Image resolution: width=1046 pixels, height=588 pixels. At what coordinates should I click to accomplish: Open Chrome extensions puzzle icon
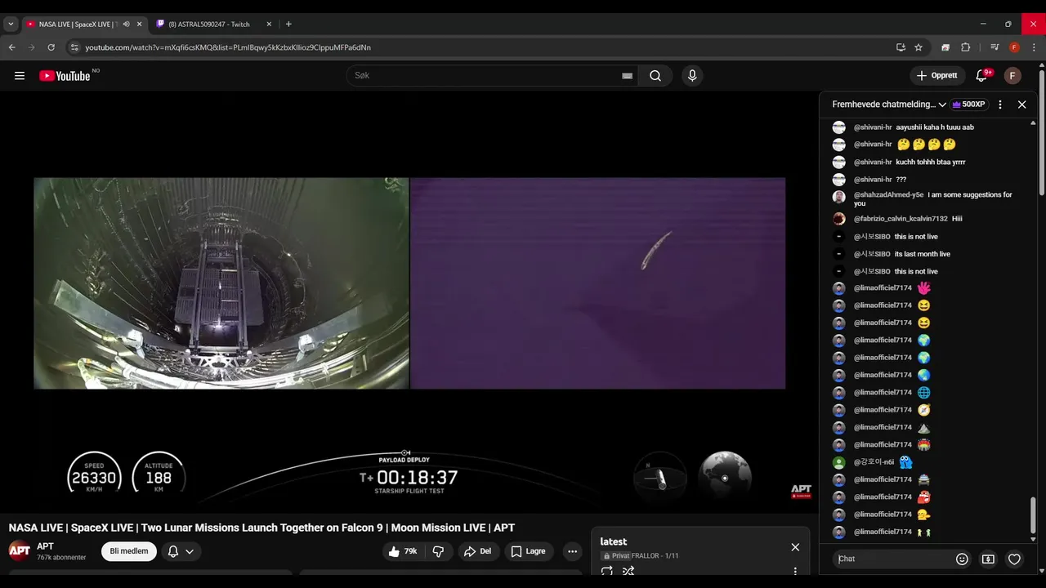(965, 47)
